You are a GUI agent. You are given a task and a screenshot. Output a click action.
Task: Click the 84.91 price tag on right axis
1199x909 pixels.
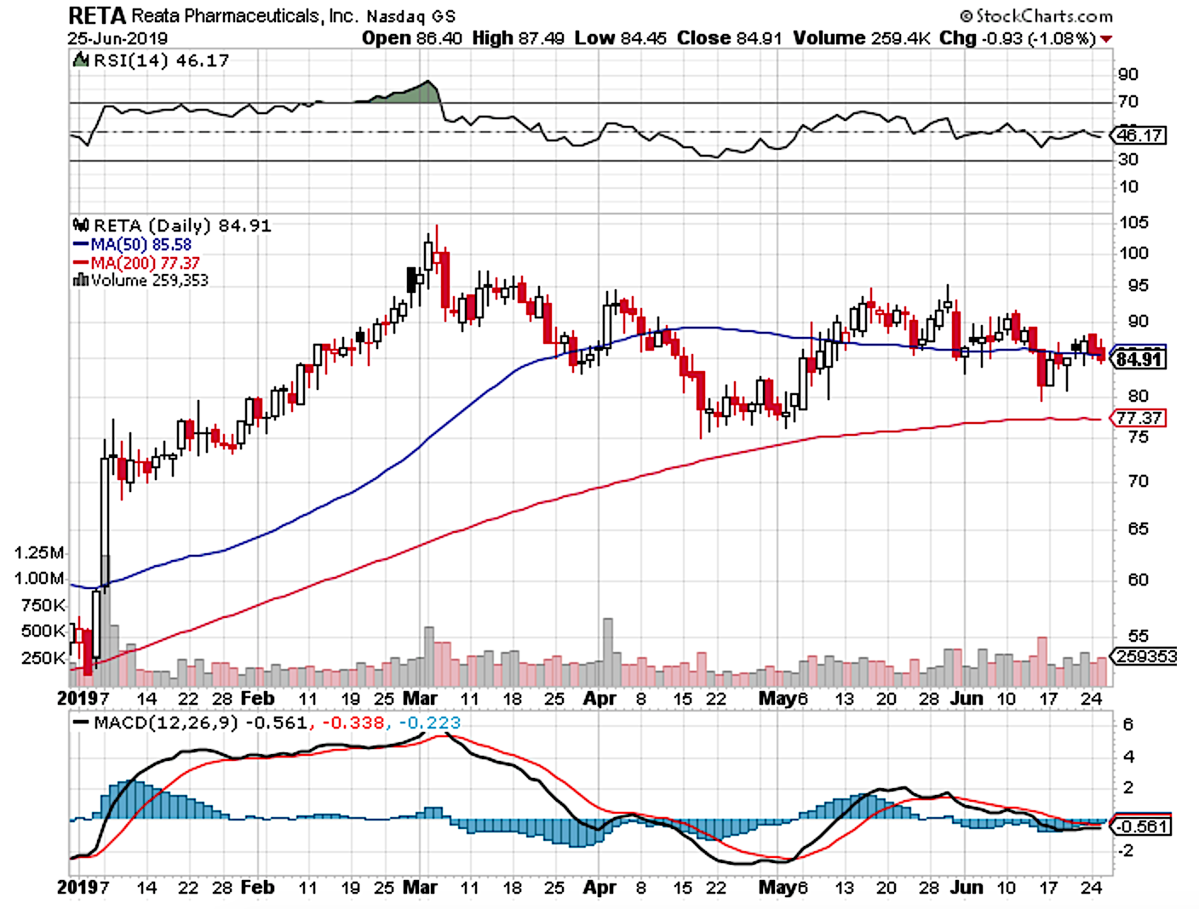[1139, 359]
